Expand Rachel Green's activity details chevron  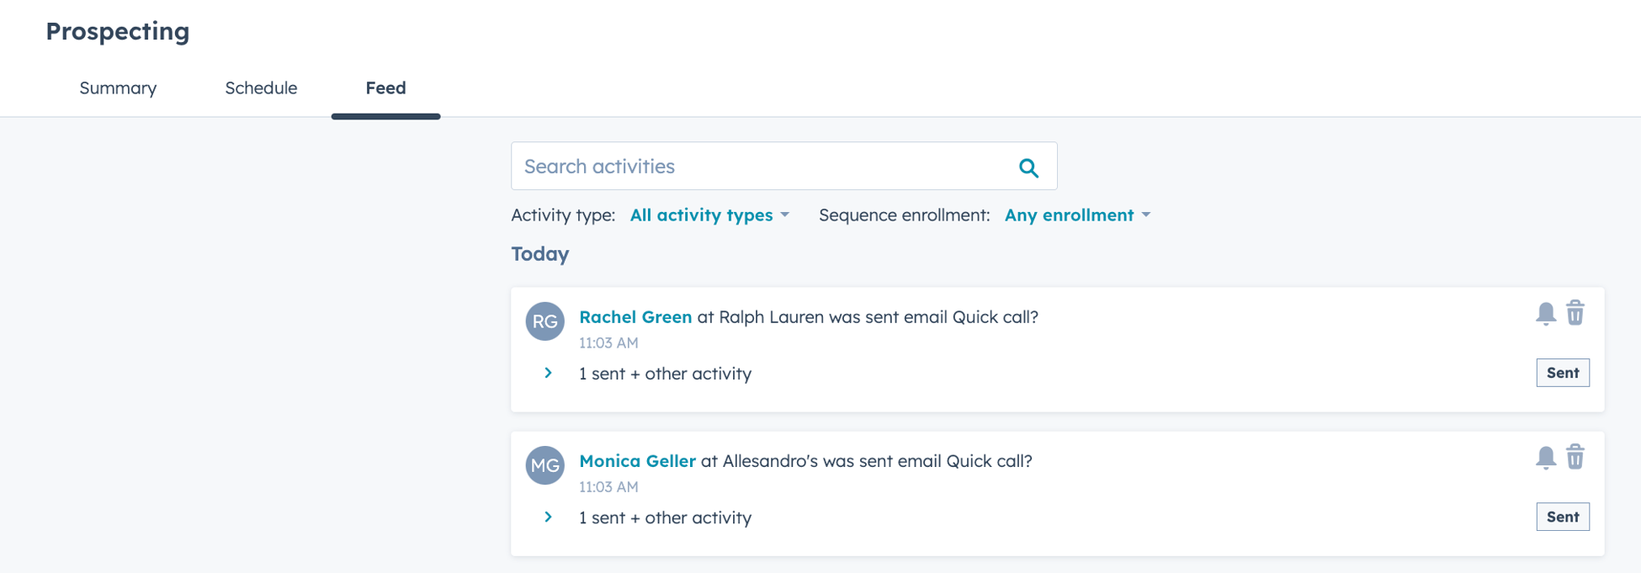549,373
